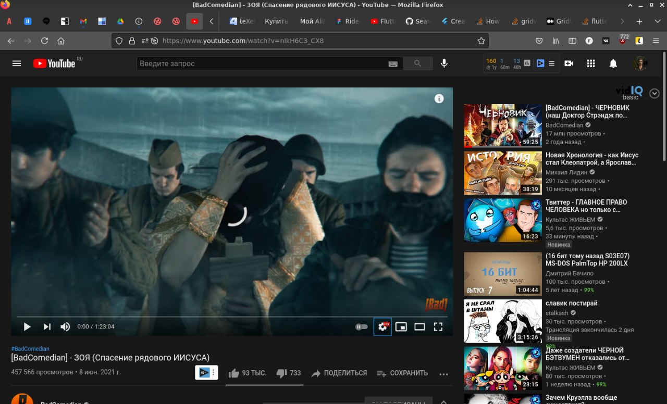Click the blue vidIQ extension icon in header
This screenshot has width=667, height=404.
[540, 64]
